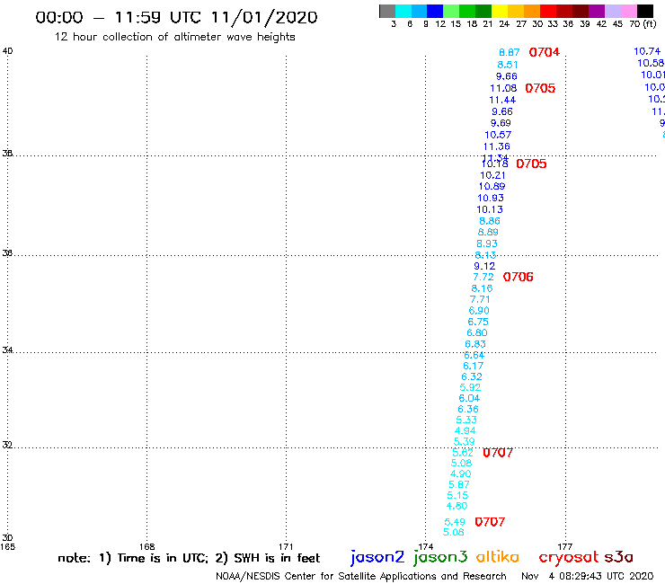
Task: Click the wave height value 11.08
Action: point(503,88)
